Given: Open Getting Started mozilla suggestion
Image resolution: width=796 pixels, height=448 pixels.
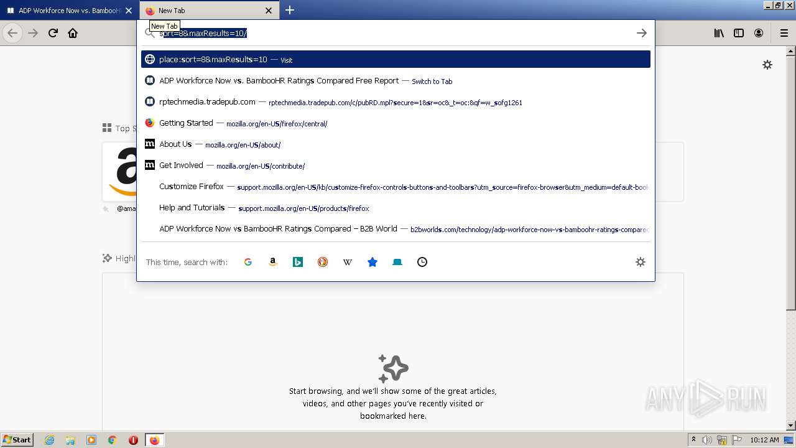Looking at the screenshot, I should 396,123.
